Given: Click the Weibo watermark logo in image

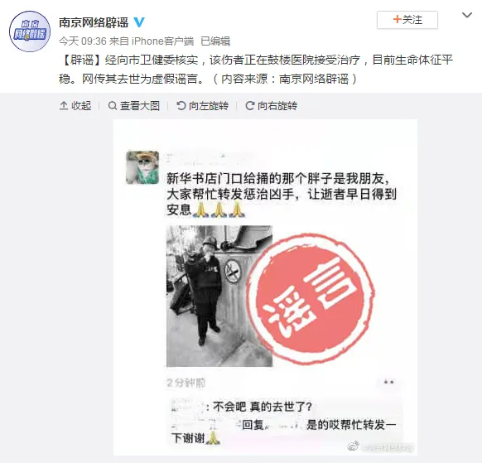Looking at the screenshot, I should [353, 446].
